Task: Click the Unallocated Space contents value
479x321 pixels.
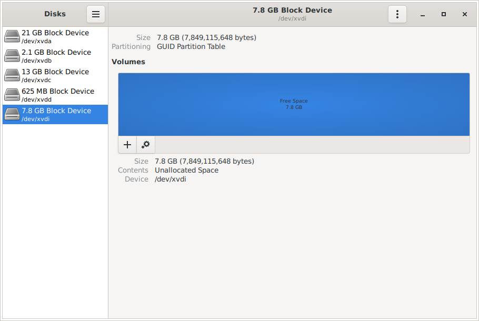Action: click(186, 170)
